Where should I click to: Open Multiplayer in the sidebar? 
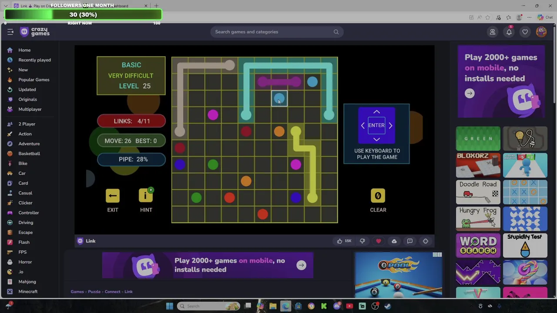click(30, 109)
